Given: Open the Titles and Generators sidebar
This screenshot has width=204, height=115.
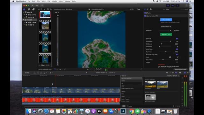Looking at the screenshot, I should [33, 9].
